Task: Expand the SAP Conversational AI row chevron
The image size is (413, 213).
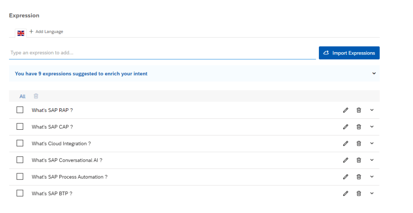Action: point(372,160)
